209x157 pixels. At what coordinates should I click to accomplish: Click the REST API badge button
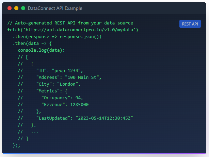190,24
